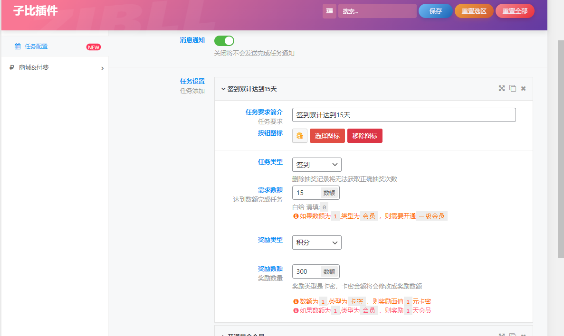Image resolution: width=564 pixels, height=336 pixels.
Task: Click the 达到数额完成任务 subtitle
Action: click(x=258, y=199)
